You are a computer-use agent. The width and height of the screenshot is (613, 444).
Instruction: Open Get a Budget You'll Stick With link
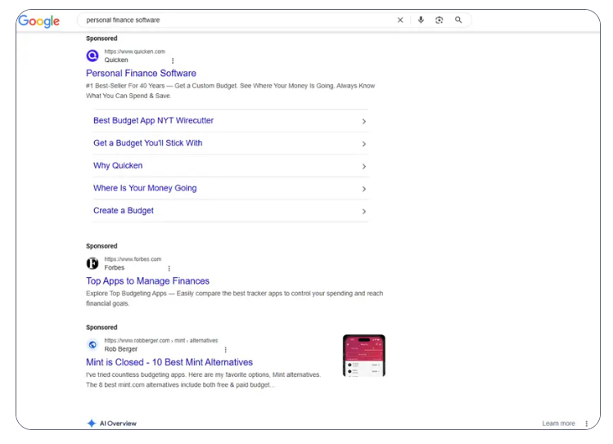pos(148,143)
